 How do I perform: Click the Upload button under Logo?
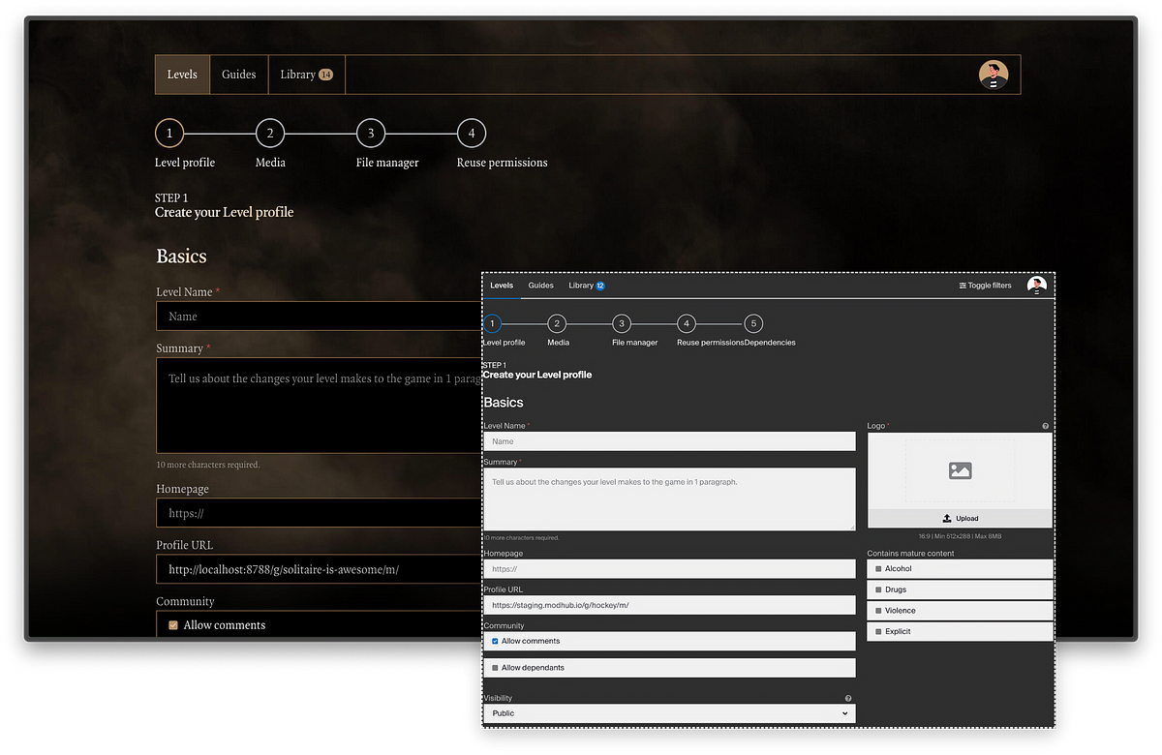pos(960,518)
